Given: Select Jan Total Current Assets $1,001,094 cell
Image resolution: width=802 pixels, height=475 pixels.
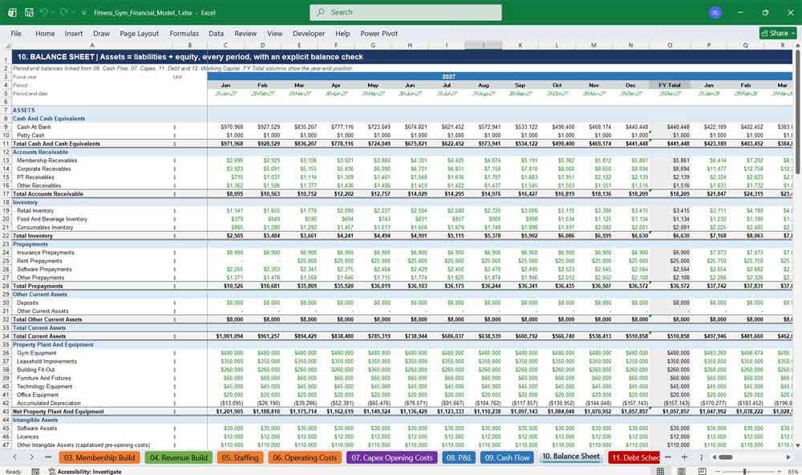Looking at the screenshot, I should (229, 336).
